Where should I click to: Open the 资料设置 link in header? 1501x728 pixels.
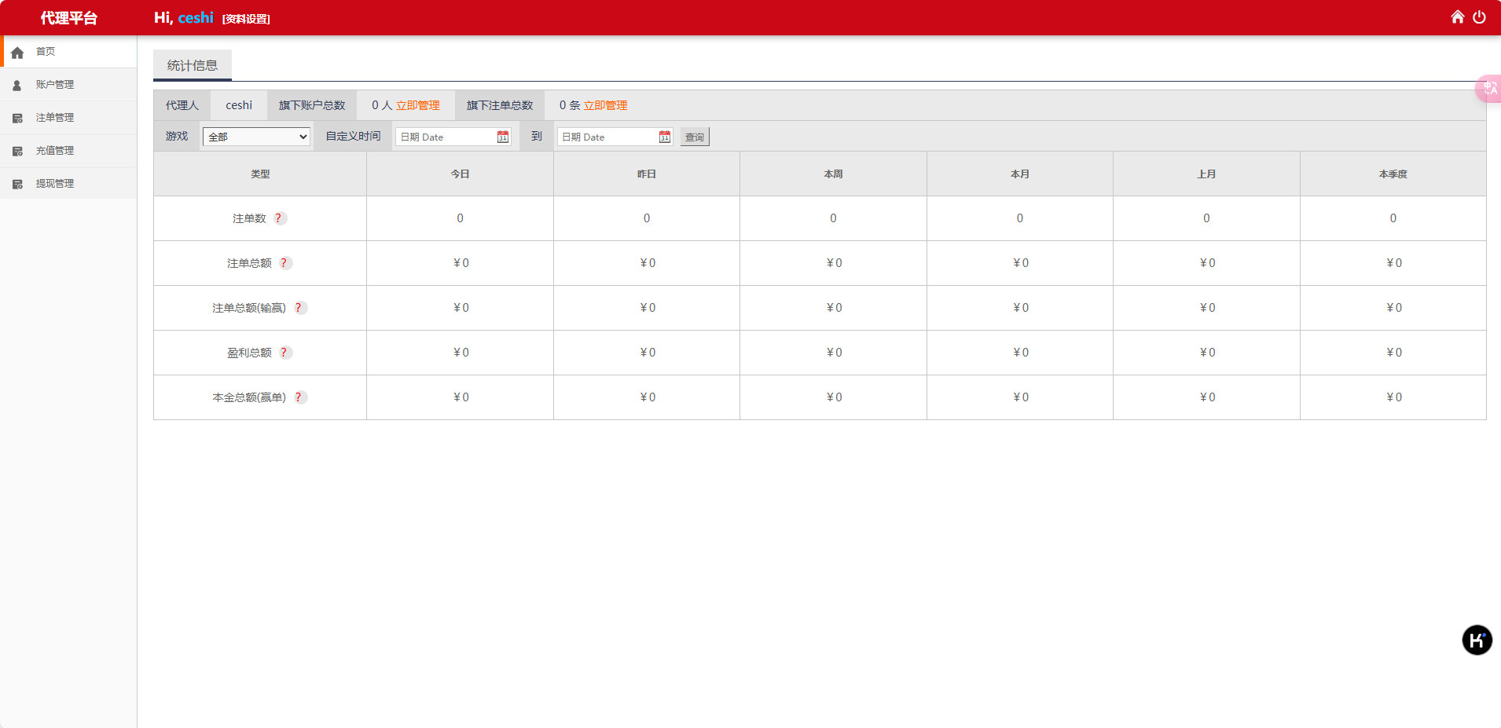(x=246, y=19)
